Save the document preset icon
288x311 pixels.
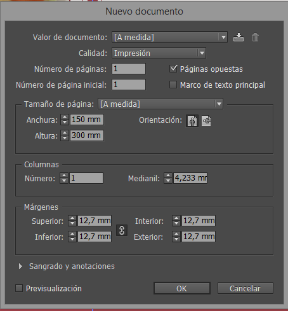pos(239,38)
